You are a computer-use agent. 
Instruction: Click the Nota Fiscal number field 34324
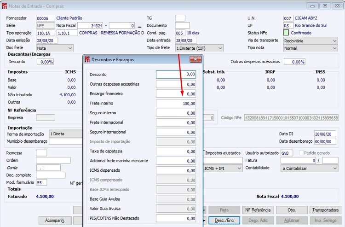coord(90,26)
